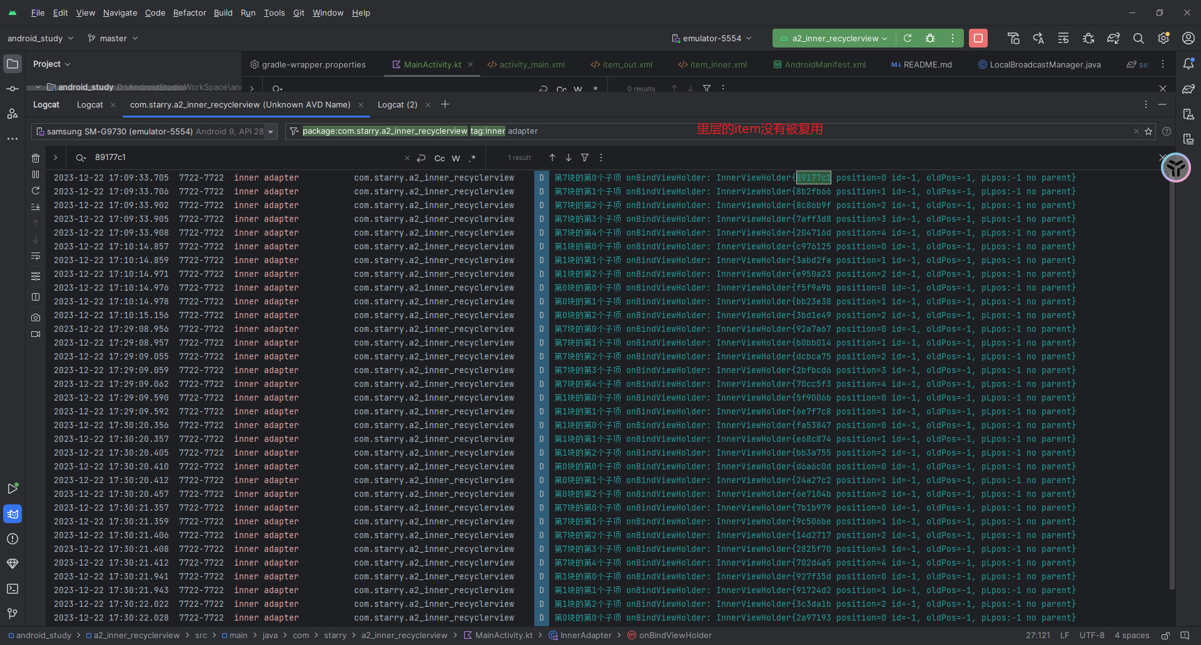The height and width of the screenshot is (645, 1201).
Task: Open the emulator-5554 device selector
Action: tap(712, 38)
